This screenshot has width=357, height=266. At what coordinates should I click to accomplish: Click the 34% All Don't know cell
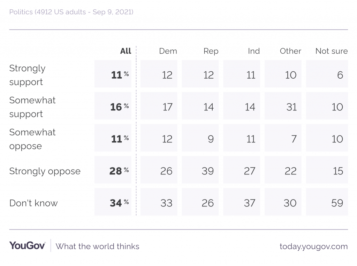tap(113, 203)
